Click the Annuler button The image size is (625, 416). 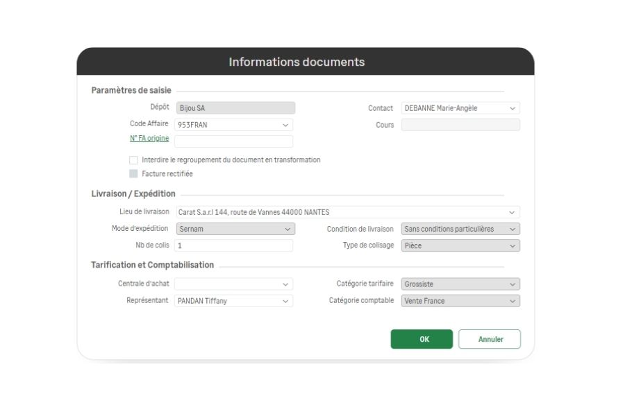click(490, 339)
